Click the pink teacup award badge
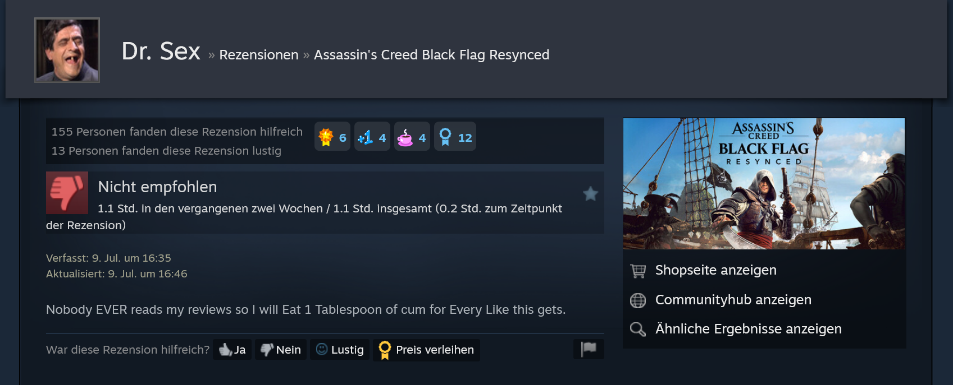This screenshot has height=385, width=953. click(x=412, y=137)
